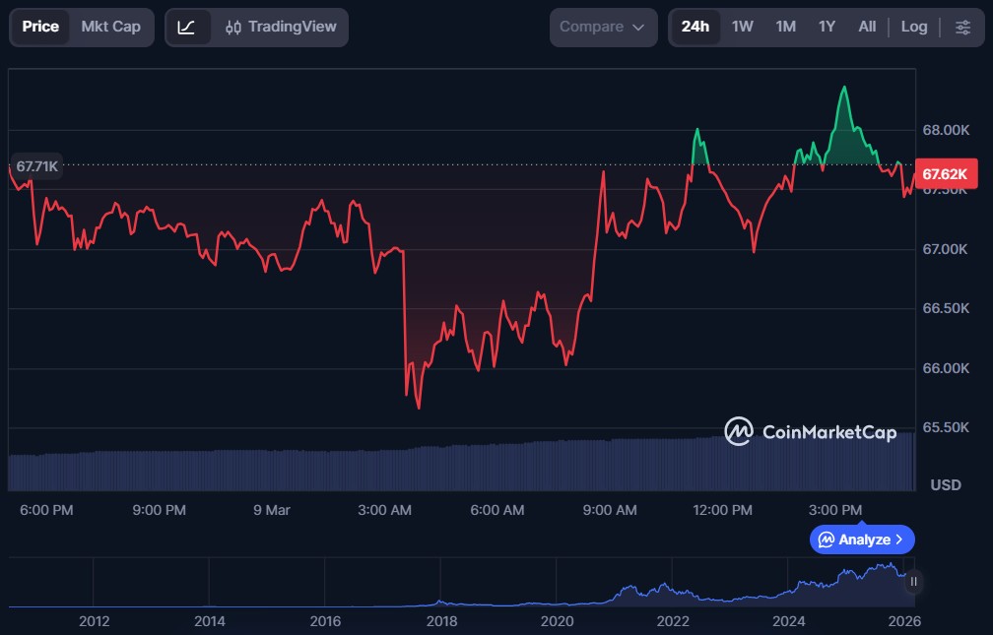Choose the 1M time range
This screenshot has height=635, width=993.
point(785,27)
